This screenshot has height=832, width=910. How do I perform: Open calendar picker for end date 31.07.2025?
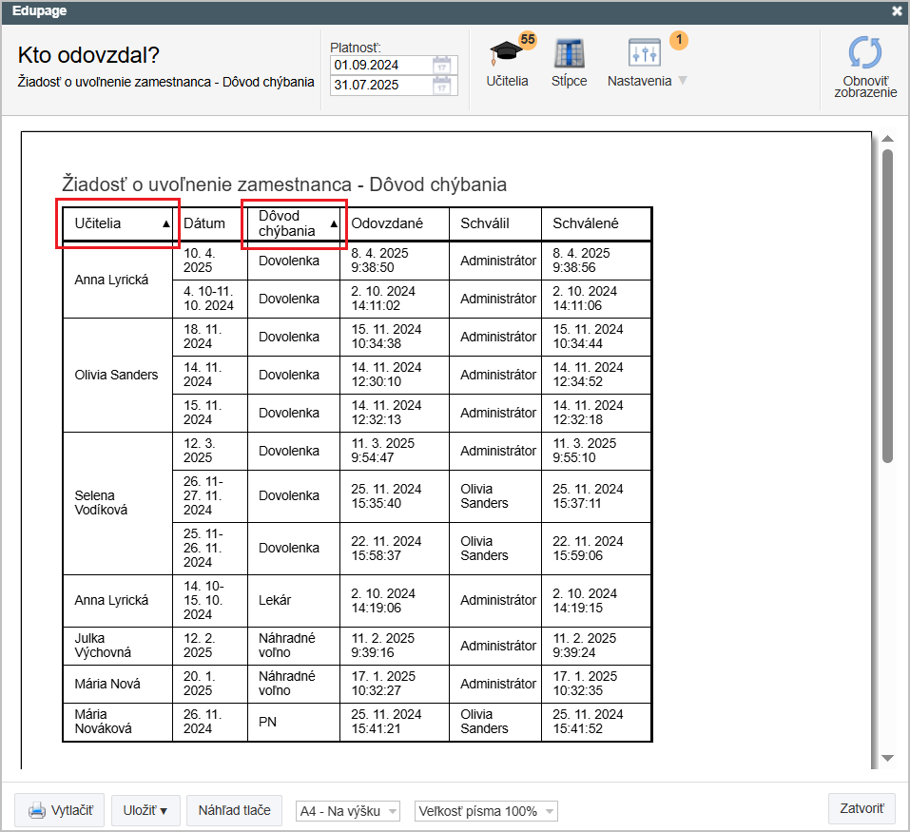click(x=441, y=86)
